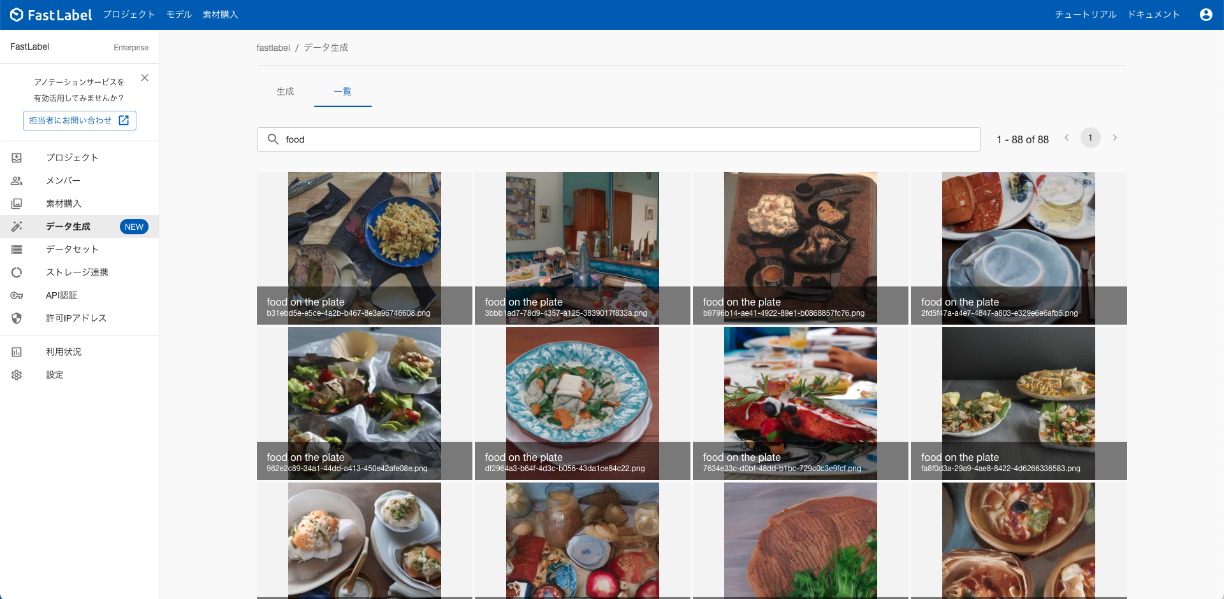Open API認証 in the sidebar
This screenshot has height=599, width=1224.
click(x=80, y=295)
